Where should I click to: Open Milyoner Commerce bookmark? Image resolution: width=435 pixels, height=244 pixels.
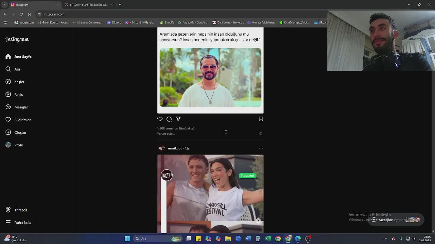coord(87,23)
